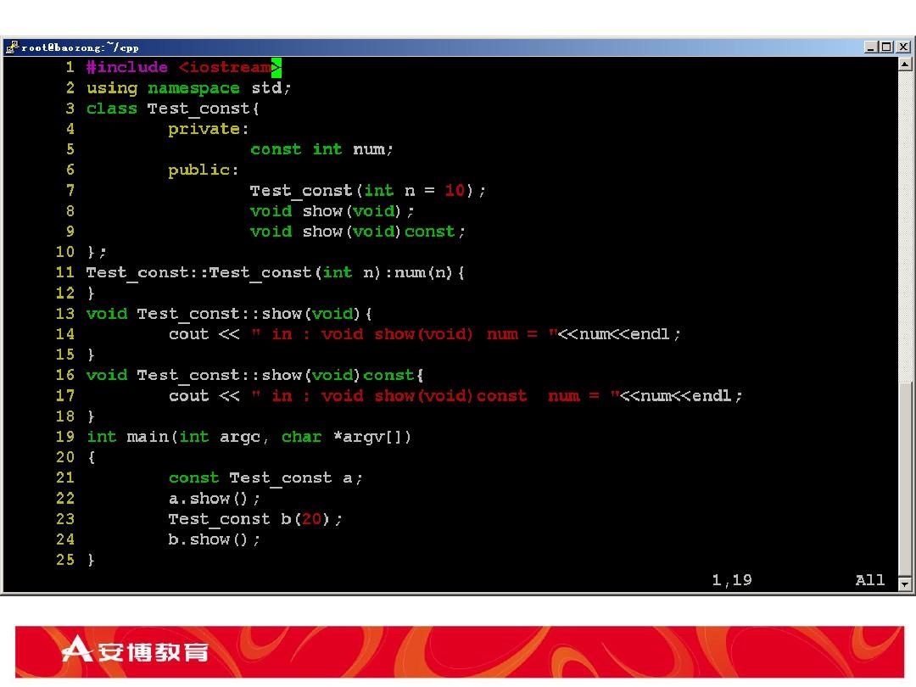Click 'using namespace std;' on line 2

point(188,88)
